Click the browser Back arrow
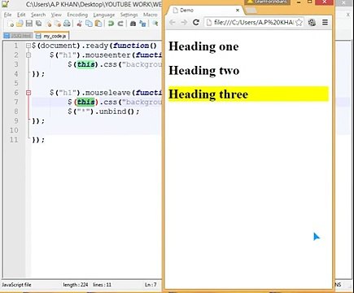354x293 pixels. coord(173,23)
